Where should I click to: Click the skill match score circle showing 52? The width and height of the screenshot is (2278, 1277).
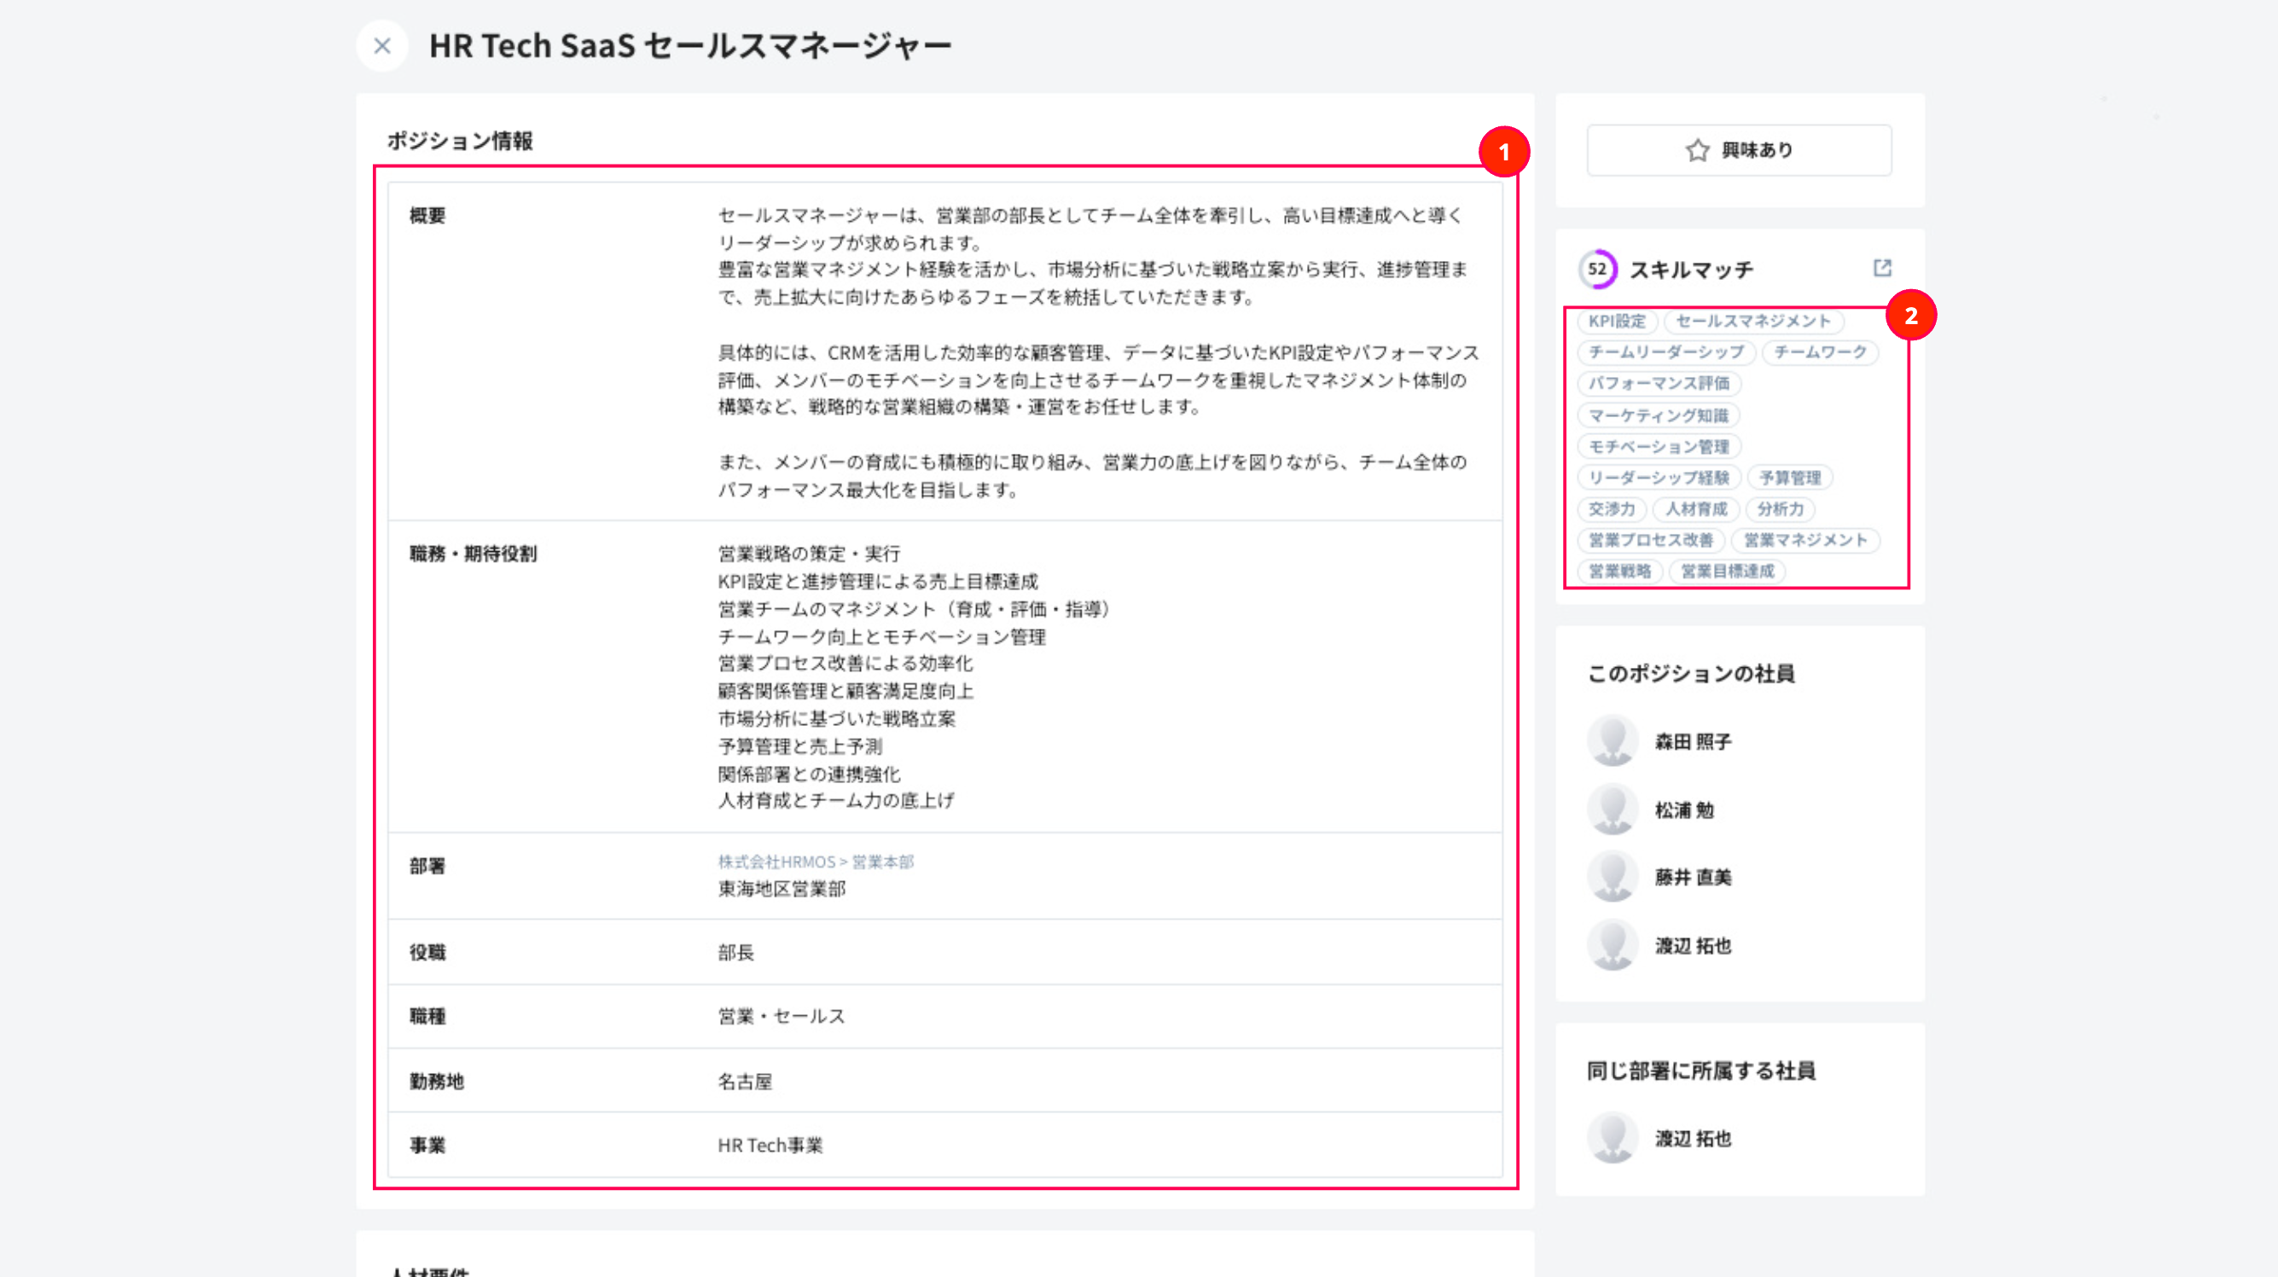click(1597, 269)
